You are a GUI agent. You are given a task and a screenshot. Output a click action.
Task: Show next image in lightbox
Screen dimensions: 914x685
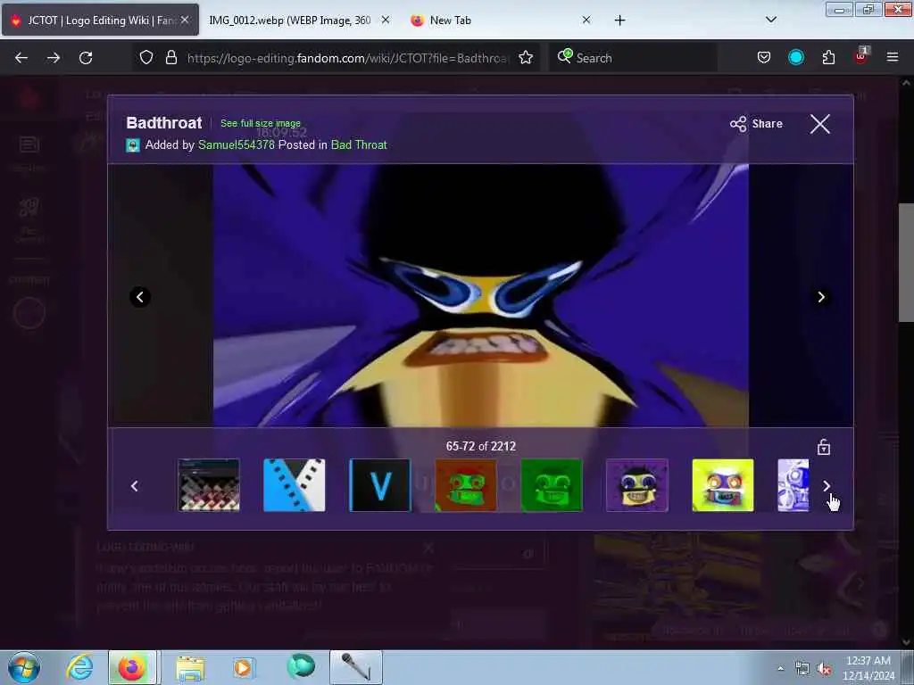point(821,297)
